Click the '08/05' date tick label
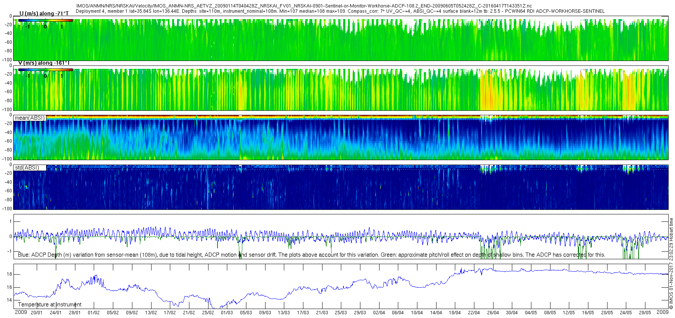This screenshot has width=675, height=318. click(x=550, y=313)
